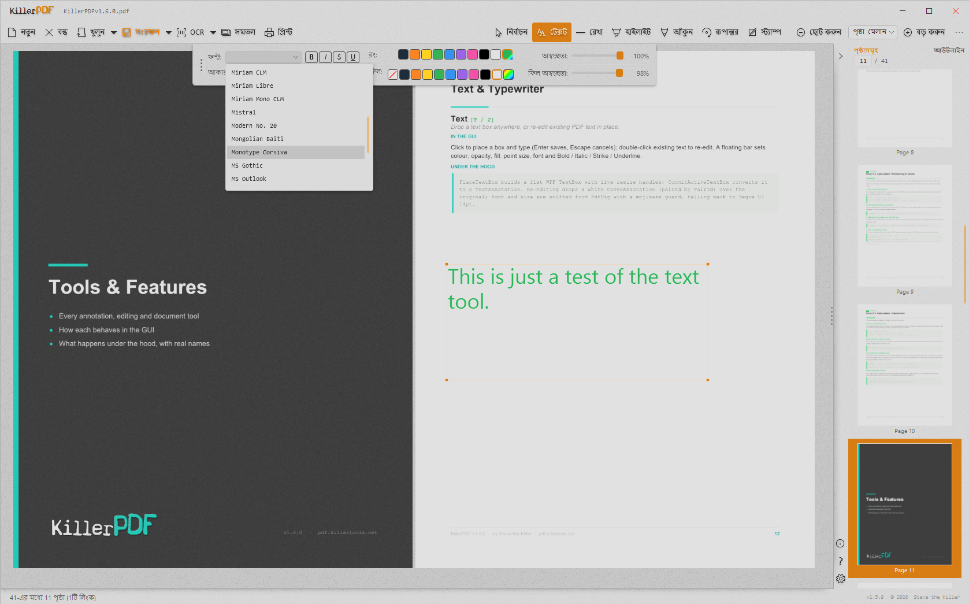Choose the রেখা line tool
Screen dimensions: 969x604
tap(589, 32)
